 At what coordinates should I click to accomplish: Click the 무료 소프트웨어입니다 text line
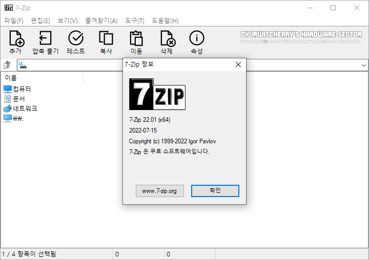169,151
